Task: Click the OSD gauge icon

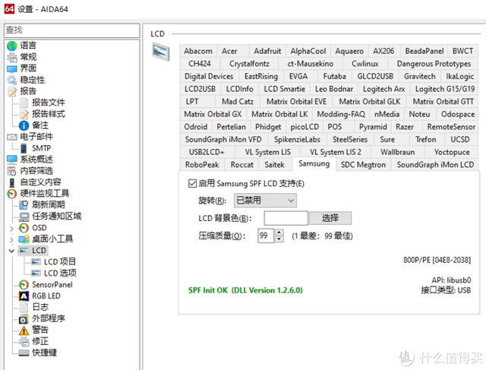Action: [24, 228]
